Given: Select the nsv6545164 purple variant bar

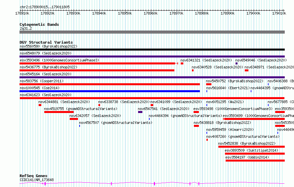Looking at the screenshot, I should tap(152, 77).
